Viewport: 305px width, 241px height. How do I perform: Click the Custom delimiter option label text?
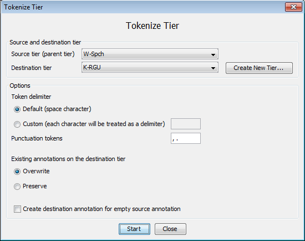[x=94, y=124]
